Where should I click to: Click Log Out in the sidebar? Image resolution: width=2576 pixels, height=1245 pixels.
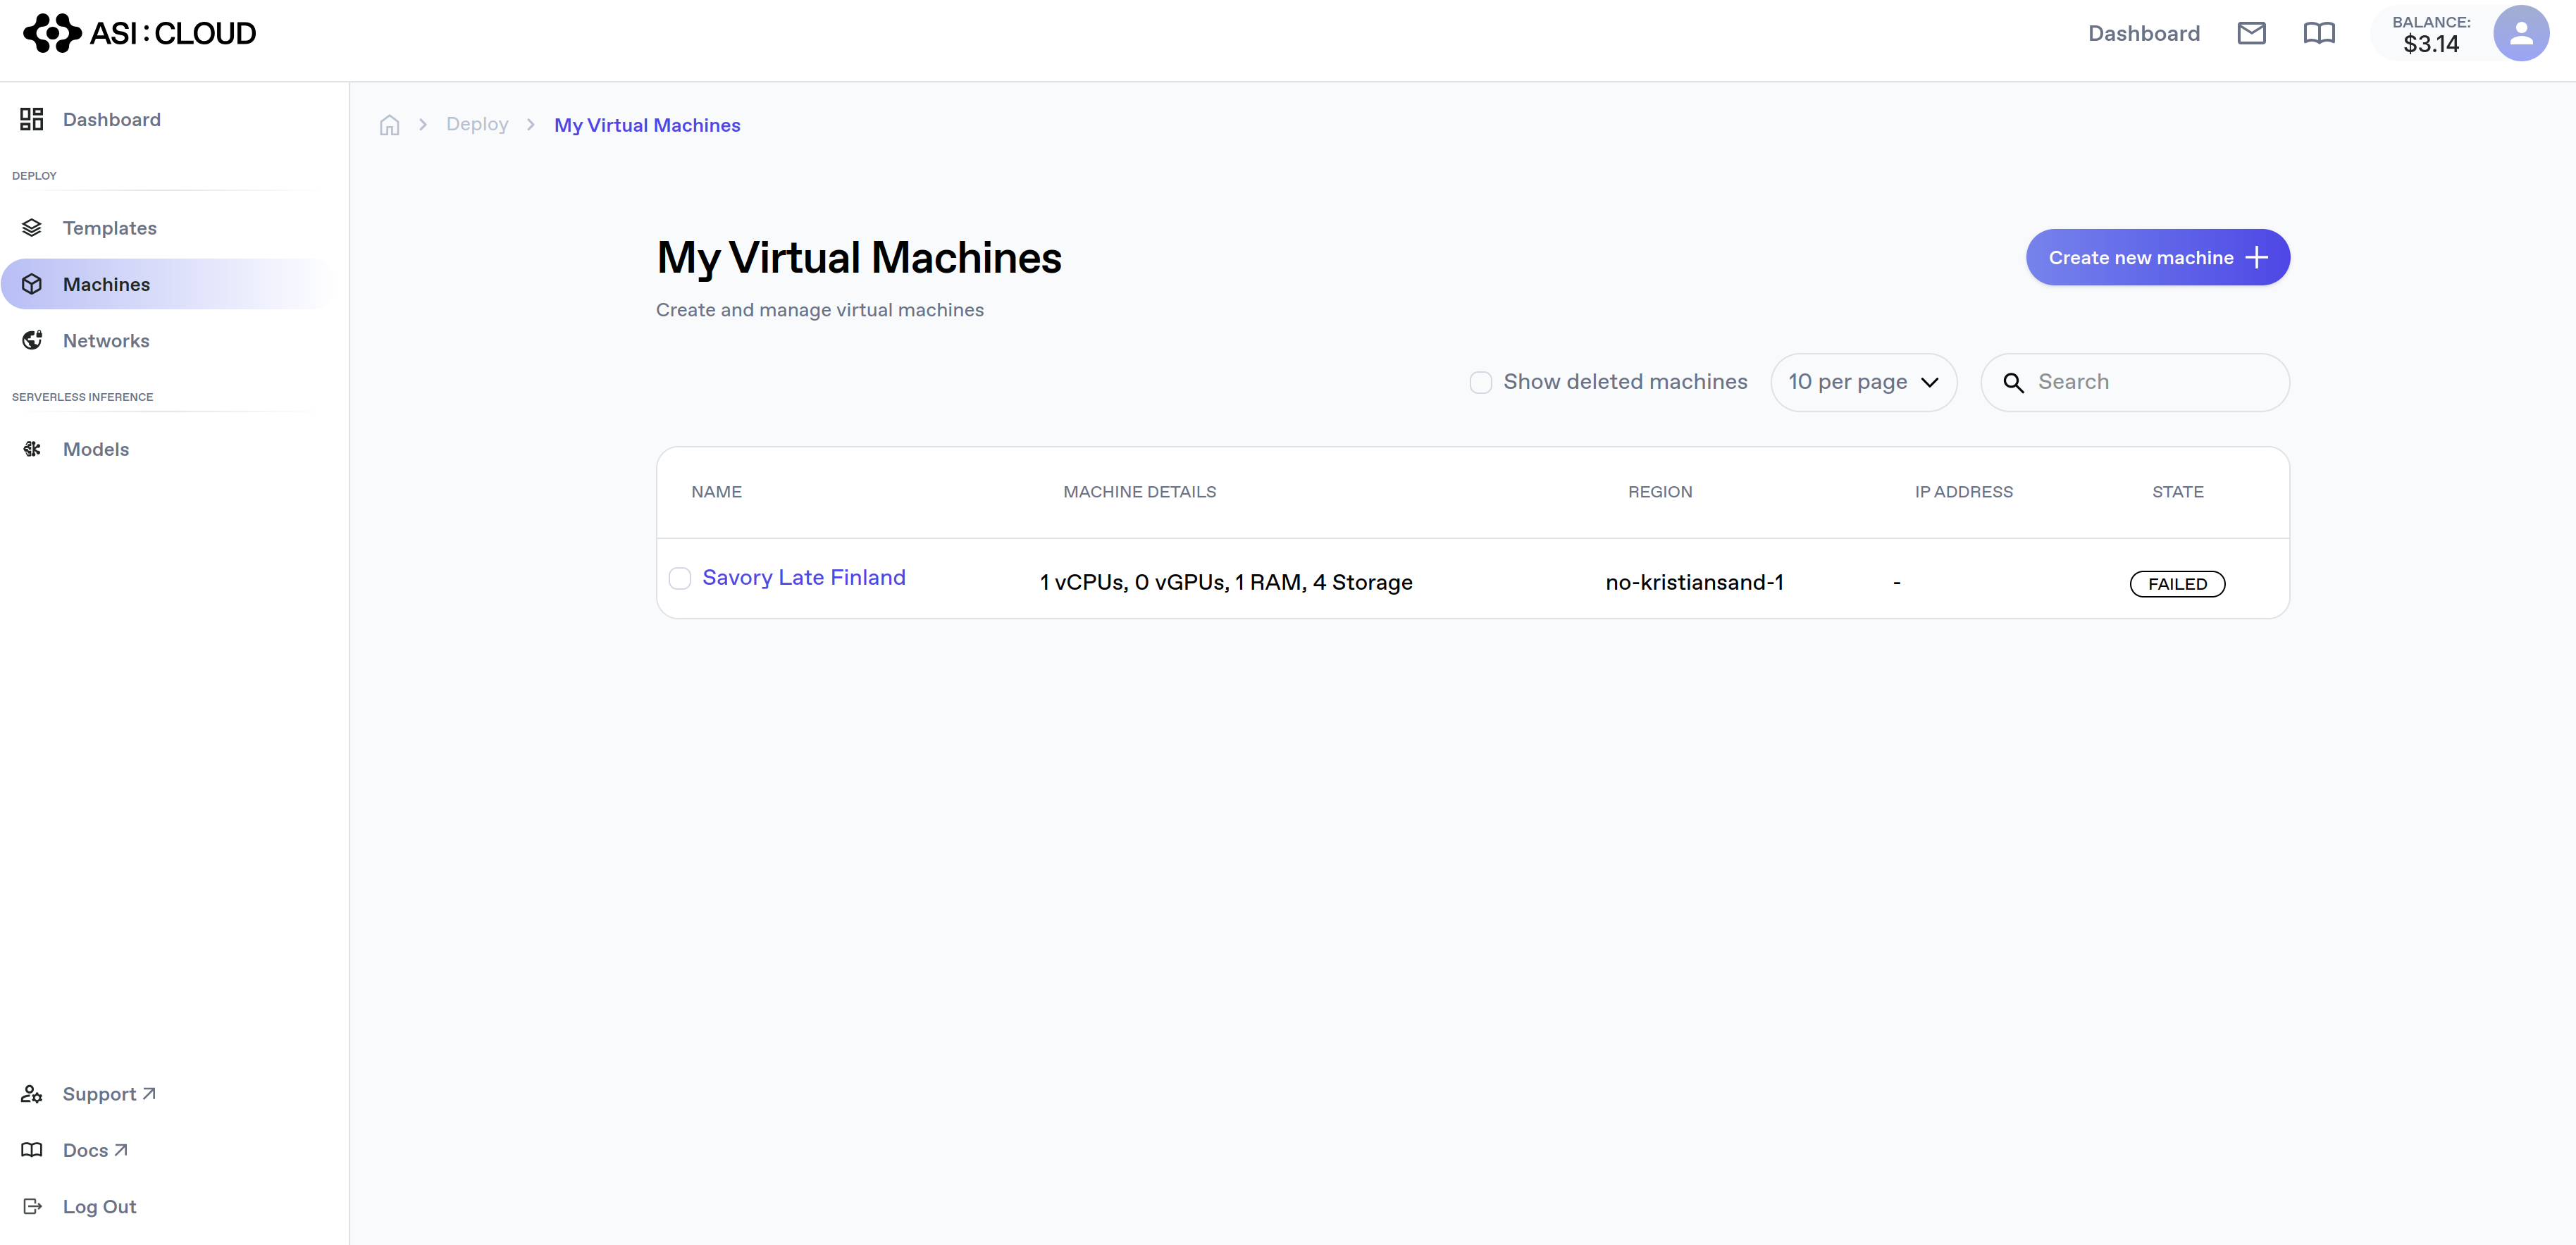pos(99,1206)
